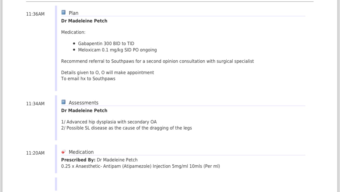Click the Southpaws referral recommendation text

click(158, 61)
